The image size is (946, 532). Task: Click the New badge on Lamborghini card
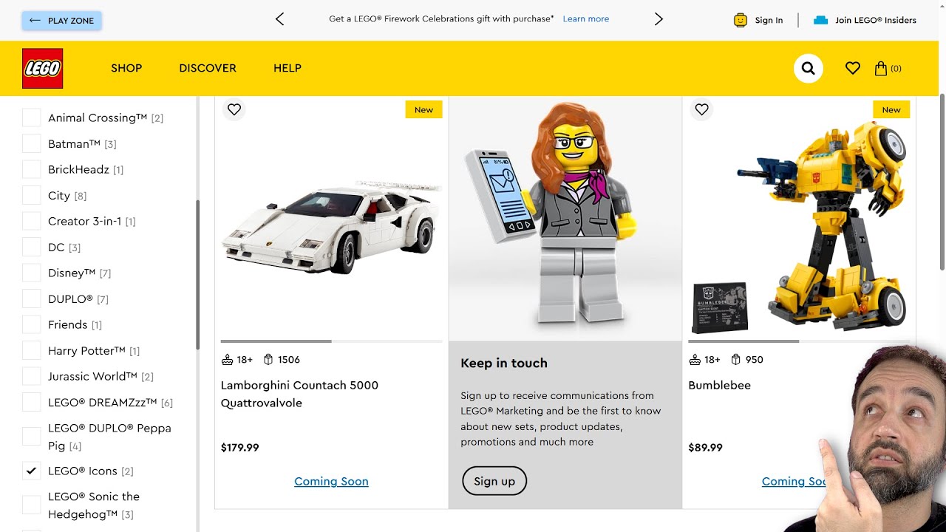pos(424,109)
